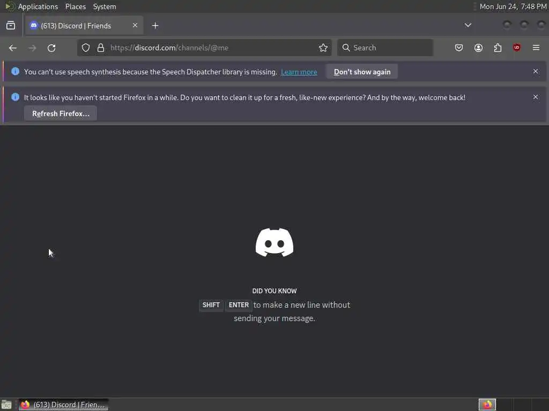Dismiss the speech synthesis notification
The width and height of the screenshot is (549, 411).
tap(536, 71)
